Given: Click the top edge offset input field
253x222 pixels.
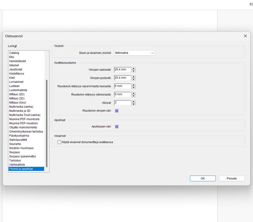Looking at the screenshot, I should 122,94.
